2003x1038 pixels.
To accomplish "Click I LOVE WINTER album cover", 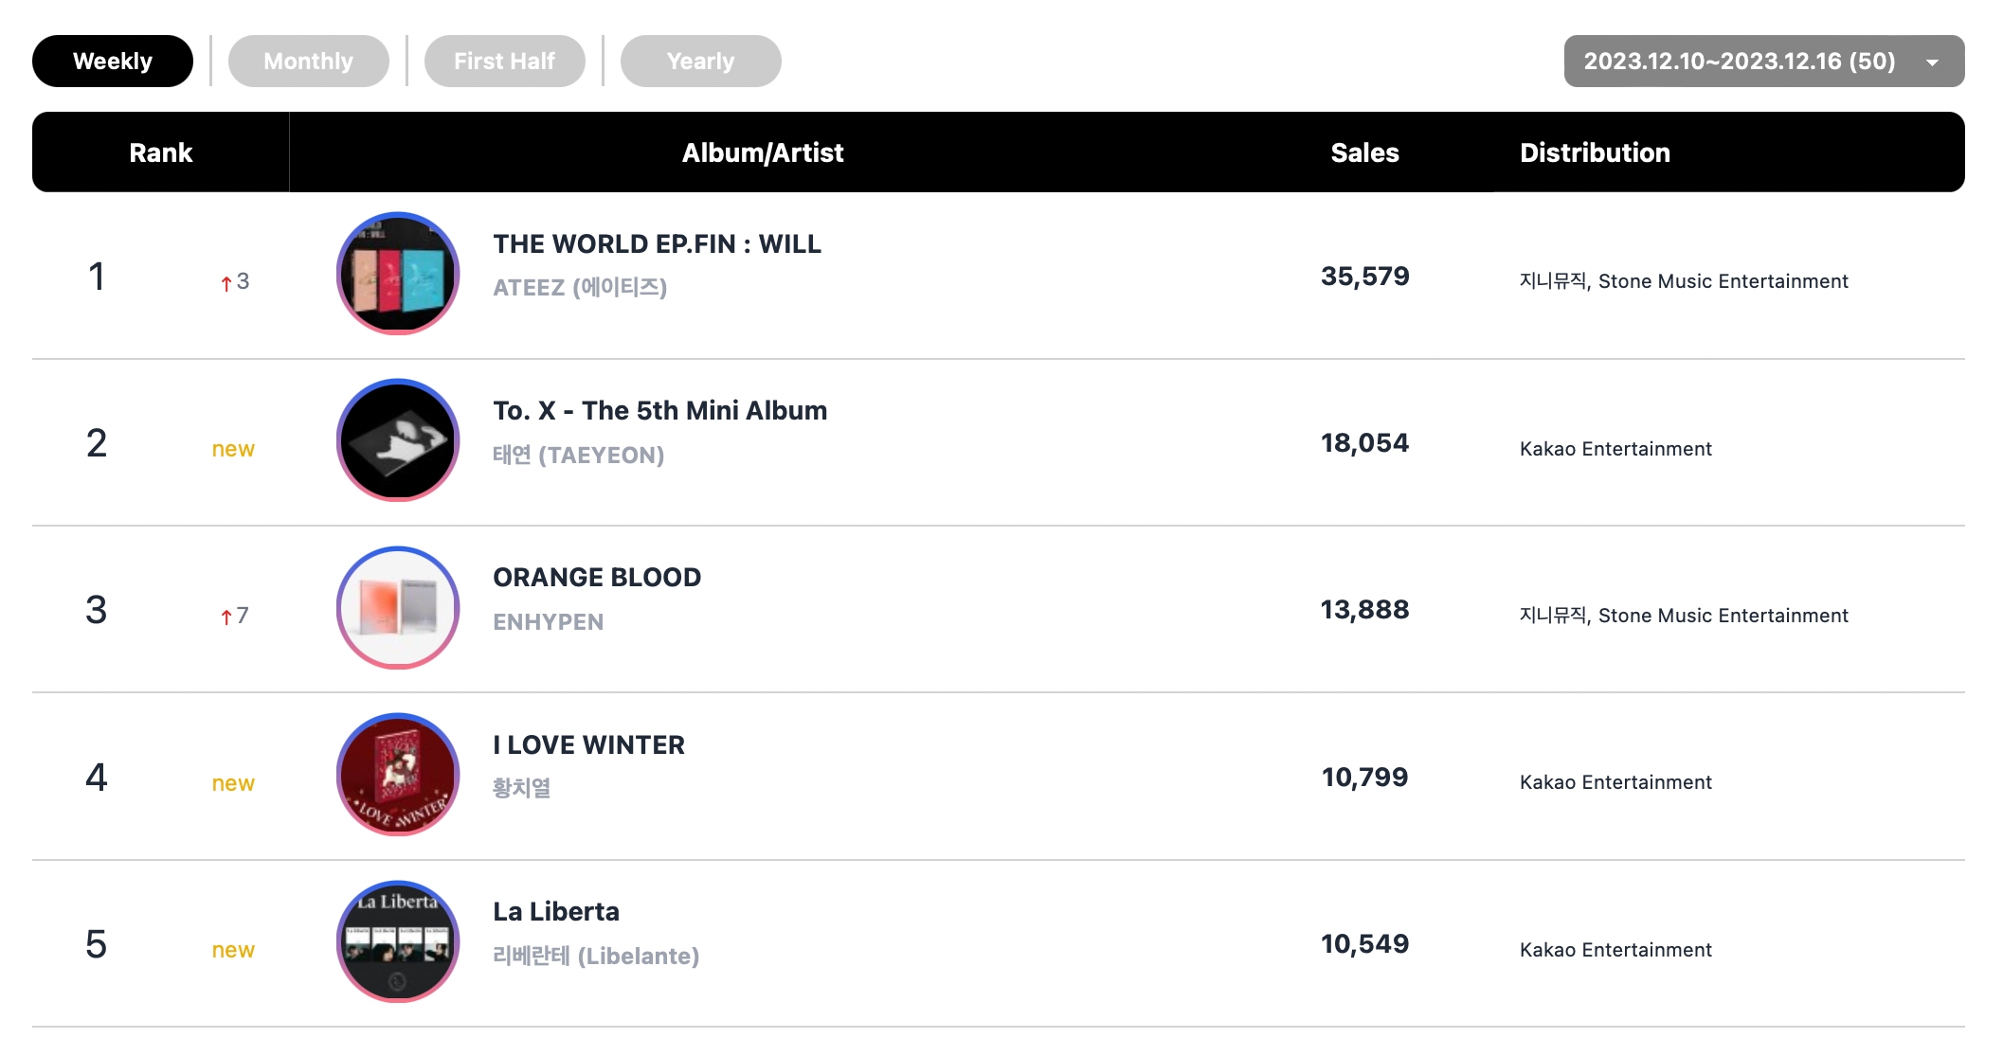I will pyautogui.click(x=398, y=775).
